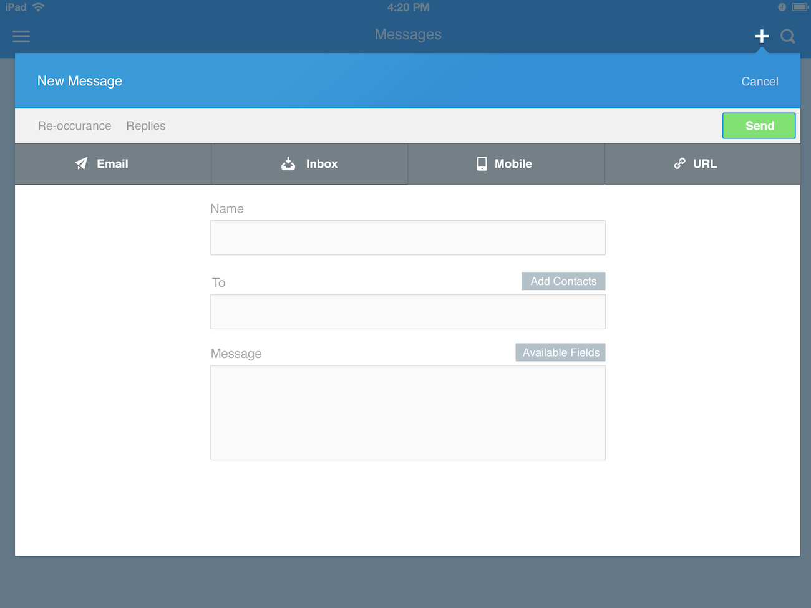This screenshot has height=608, width=811.
Task: Switch to the Re-occurance tab
Action: (x=74, y=126)
